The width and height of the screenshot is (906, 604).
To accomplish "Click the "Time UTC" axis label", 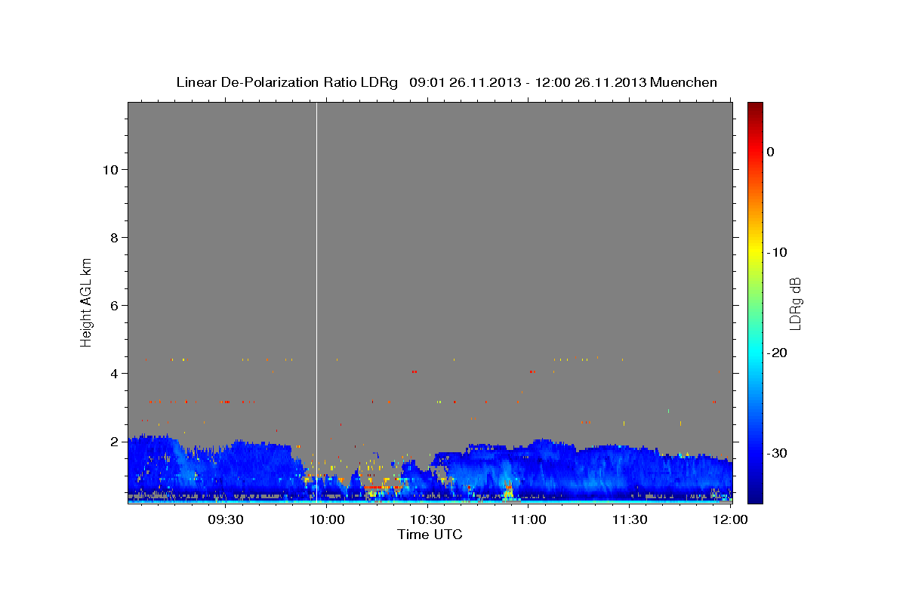I will [x=430, y=535].
